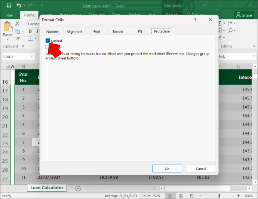This screenshot has width=258, height=199.
Task: Open the Find & Select dropdown arrow
Action: click(x=235, y=31)
